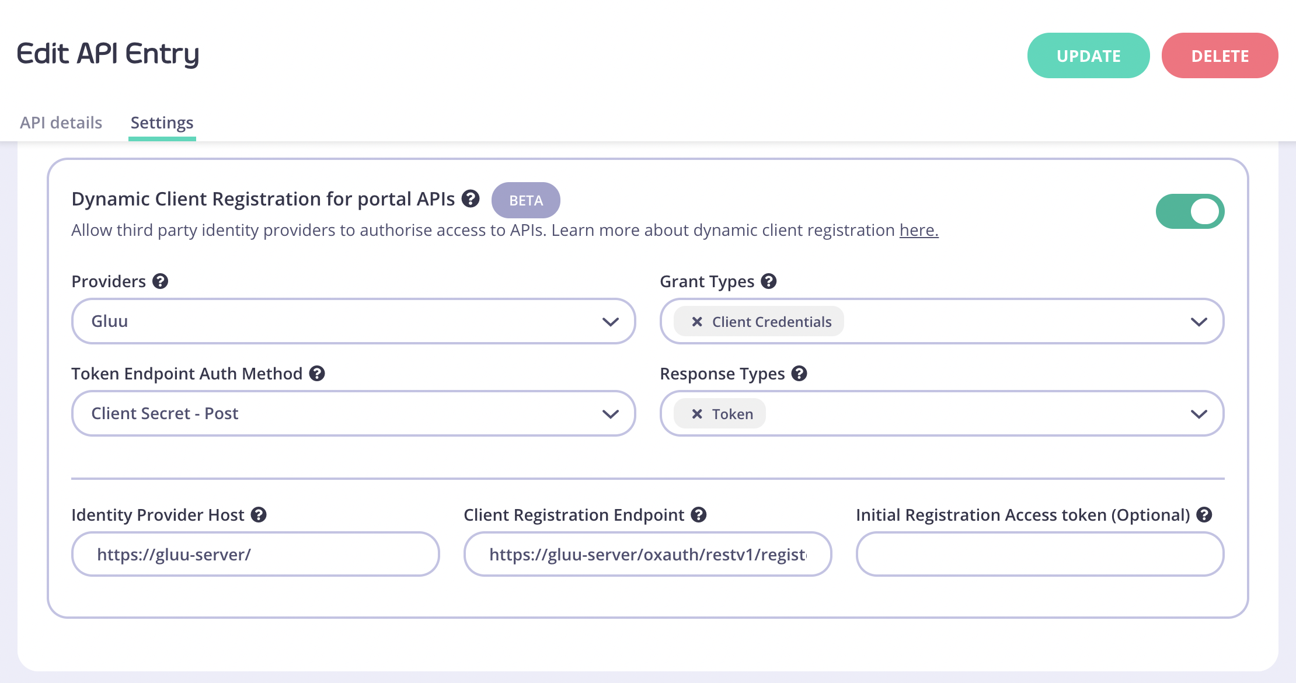Screen dimensions: 1296x683
Task: Open the Providers dropdown showing Gluu
Action: tap(354, 321)
